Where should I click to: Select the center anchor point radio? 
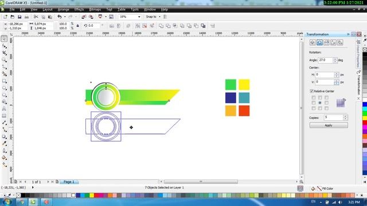pyautogui.click(x=320, y=103)
